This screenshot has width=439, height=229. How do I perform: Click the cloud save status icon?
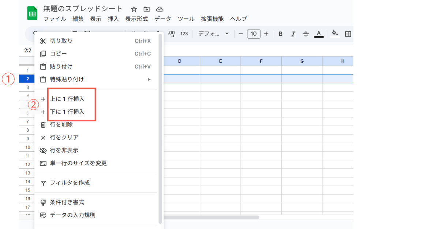coord(160,9)
